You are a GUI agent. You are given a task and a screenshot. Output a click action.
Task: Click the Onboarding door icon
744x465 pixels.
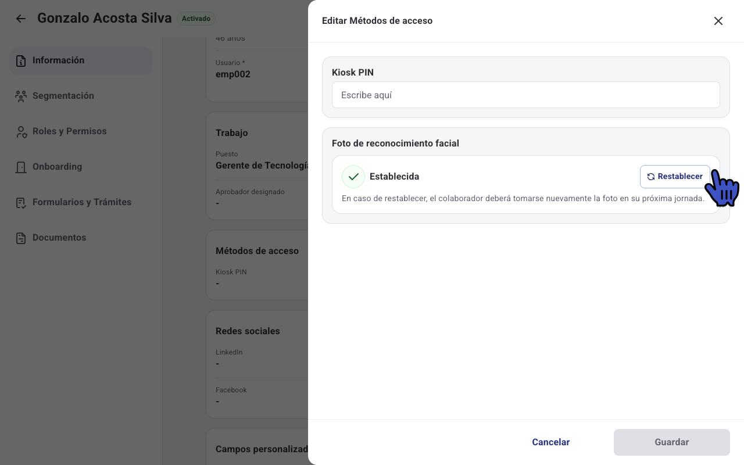pyautogui.click(x=21, y=167)
